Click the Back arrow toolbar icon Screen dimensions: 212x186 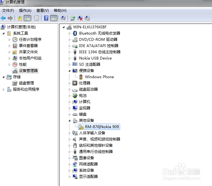coord(3,18)
